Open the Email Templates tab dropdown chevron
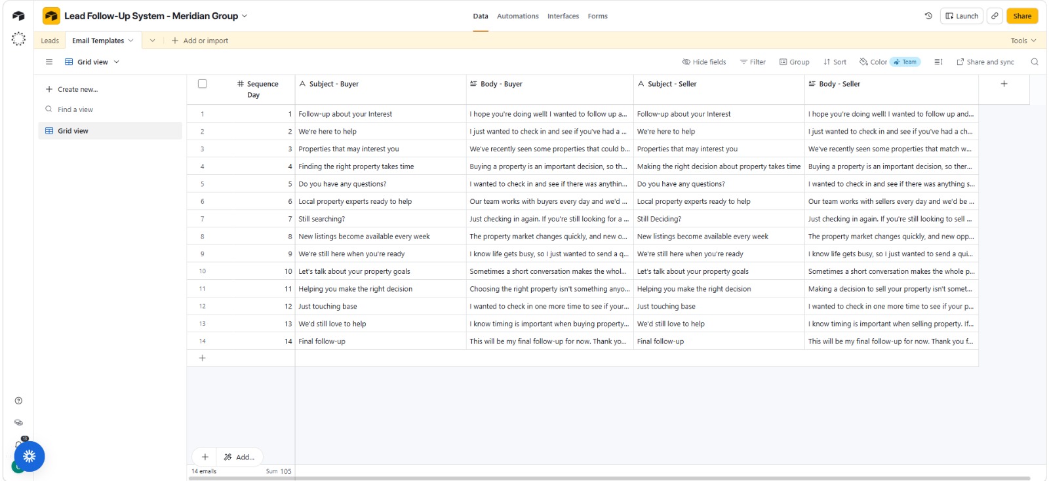The width and height of the screenshot is (1049, 481). (130, 41)
